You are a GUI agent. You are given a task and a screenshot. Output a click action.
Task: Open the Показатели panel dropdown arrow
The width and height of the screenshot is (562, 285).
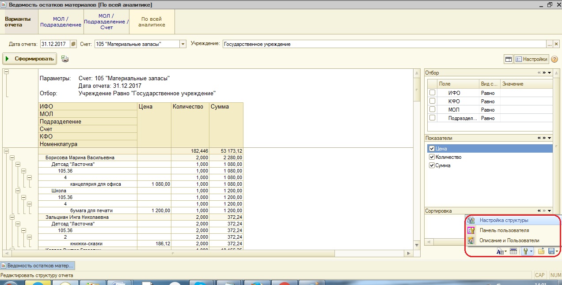[550, 138]
